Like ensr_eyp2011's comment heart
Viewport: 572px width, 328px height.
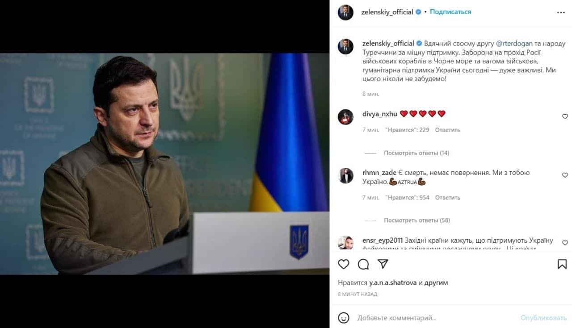[565, 243]
